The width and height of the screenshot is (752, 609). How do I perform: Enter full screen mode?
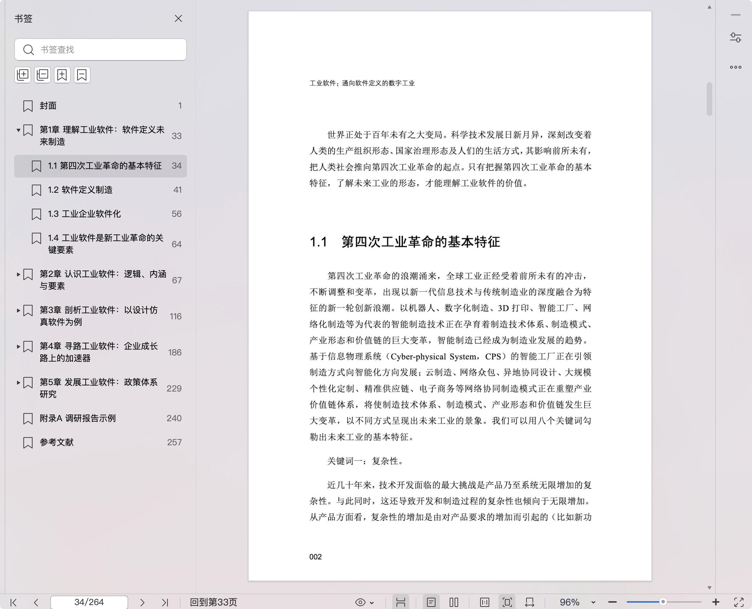(739, 602)
